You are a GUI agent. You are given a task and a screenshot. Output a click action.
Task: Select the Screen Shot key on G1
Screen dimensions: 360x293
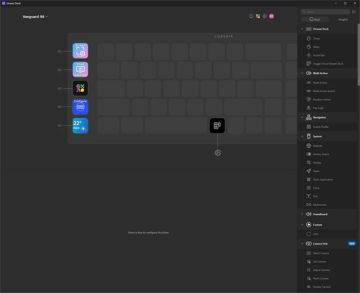pos(80,51)
